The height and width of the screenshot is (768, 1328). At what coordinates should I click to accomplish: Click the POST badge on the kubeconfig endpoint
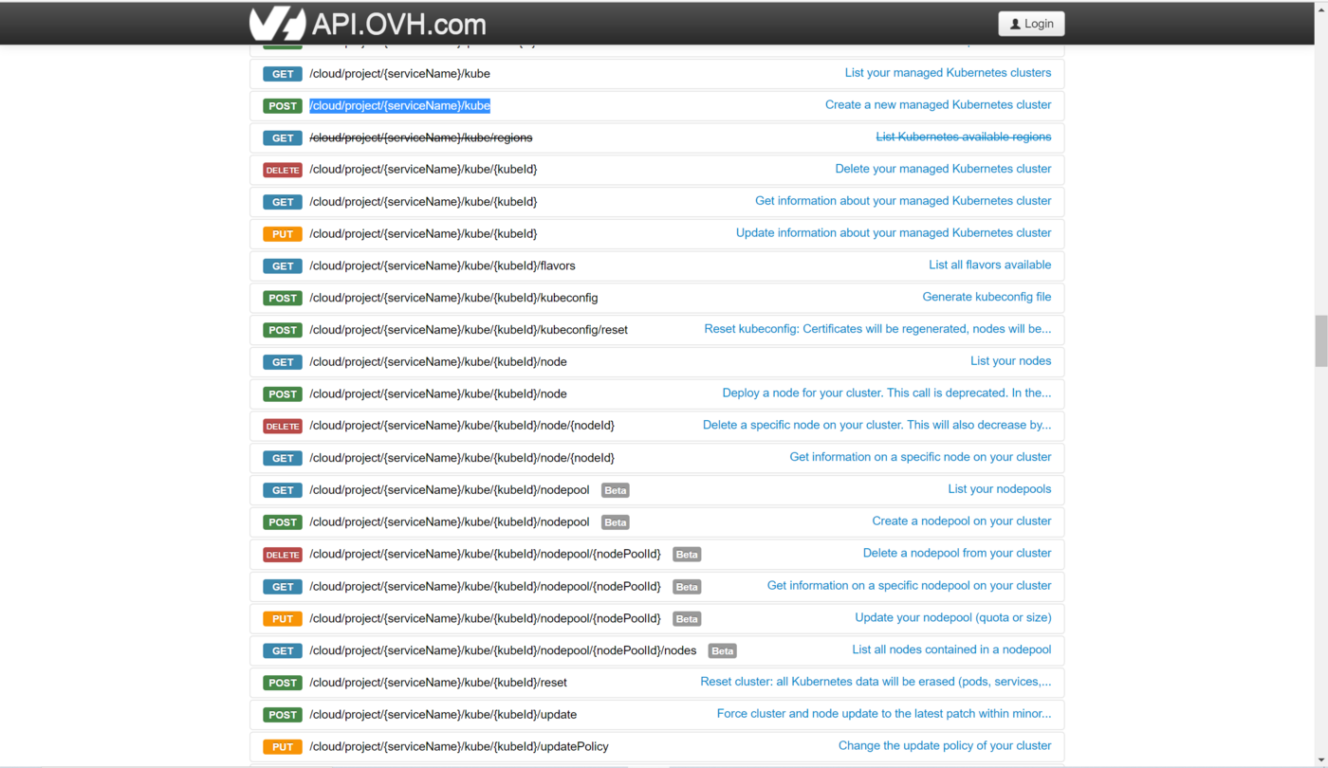pyautogui.click(x=282, y=298)
